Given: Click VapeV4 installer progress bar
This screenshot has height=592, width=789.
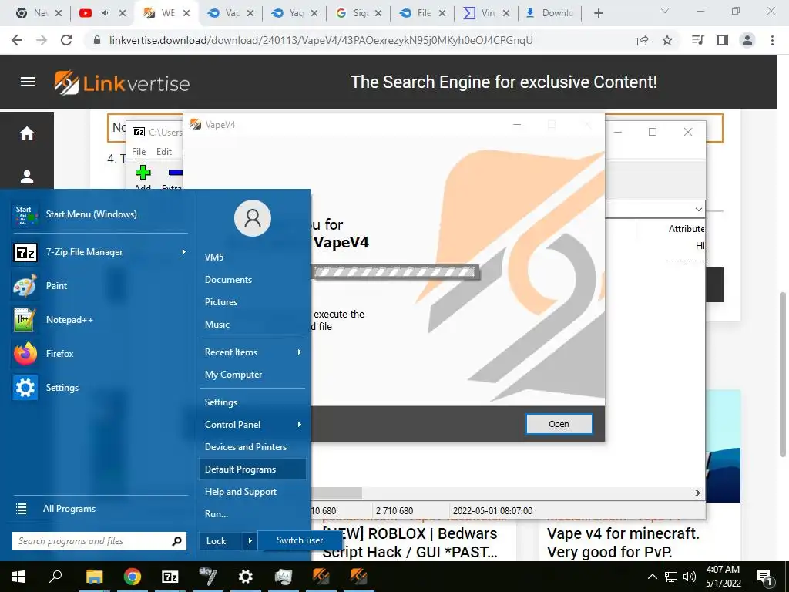Looking at the screenshot, I should point(394,272).
